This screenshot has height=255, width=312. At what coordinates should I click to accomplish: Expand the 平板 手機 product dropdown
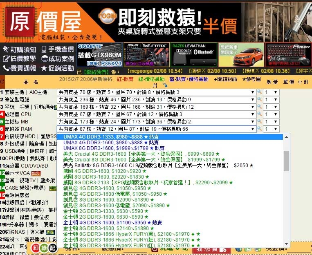(x=157, y=107)
